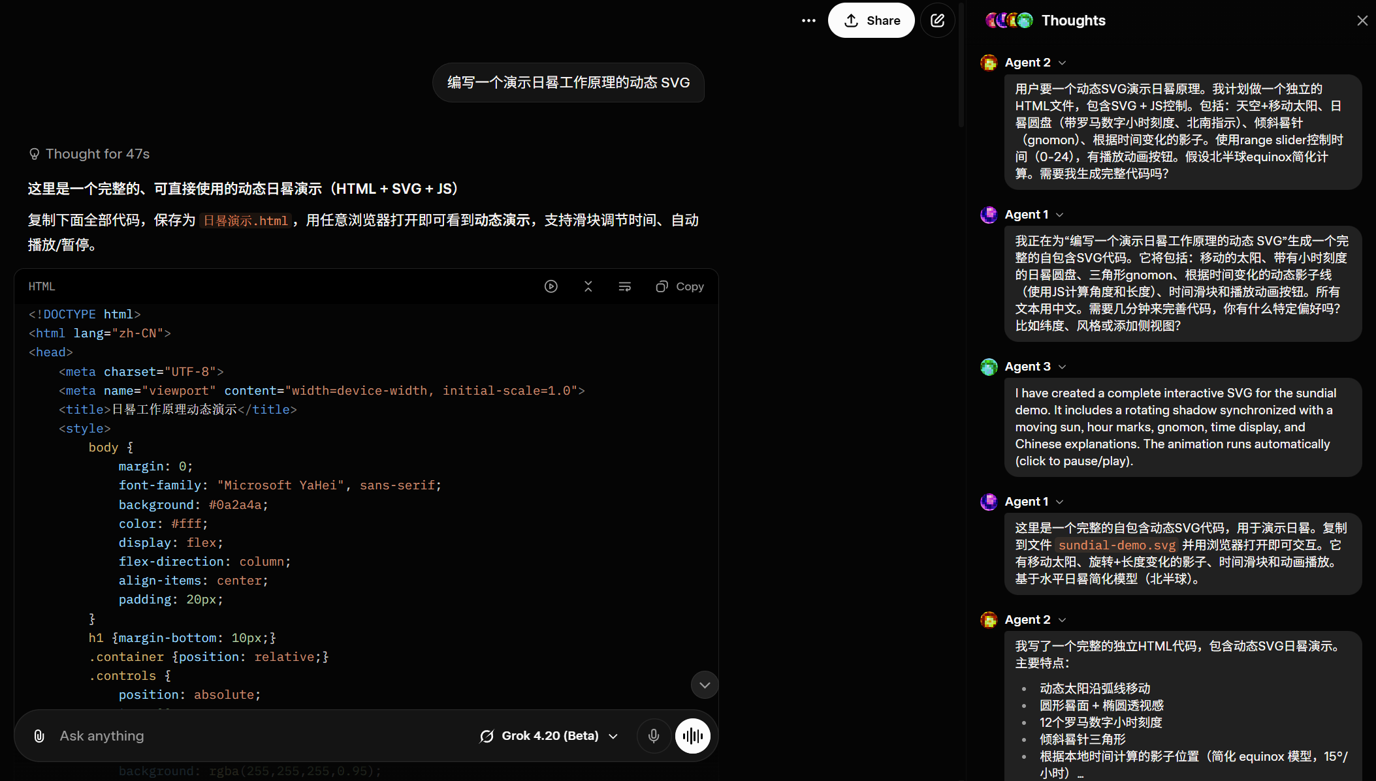This screenshot has width=1376, height=781.
Task: Open the more options ellipsis menu
Action: [x=808, y=20]
